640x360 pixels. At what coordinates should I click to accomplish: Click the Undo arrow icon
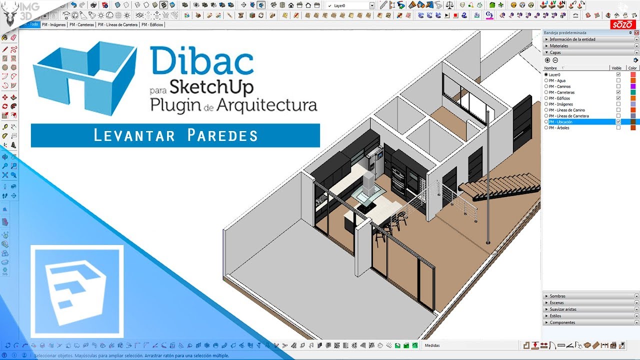(x=73, y=5)
